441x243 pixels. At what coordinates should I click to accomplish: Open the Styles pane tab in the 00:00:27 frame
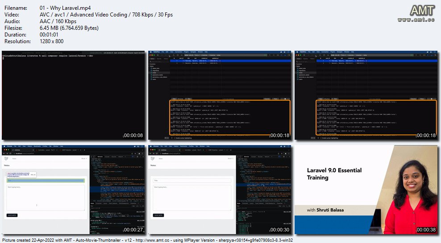(92, 203)
